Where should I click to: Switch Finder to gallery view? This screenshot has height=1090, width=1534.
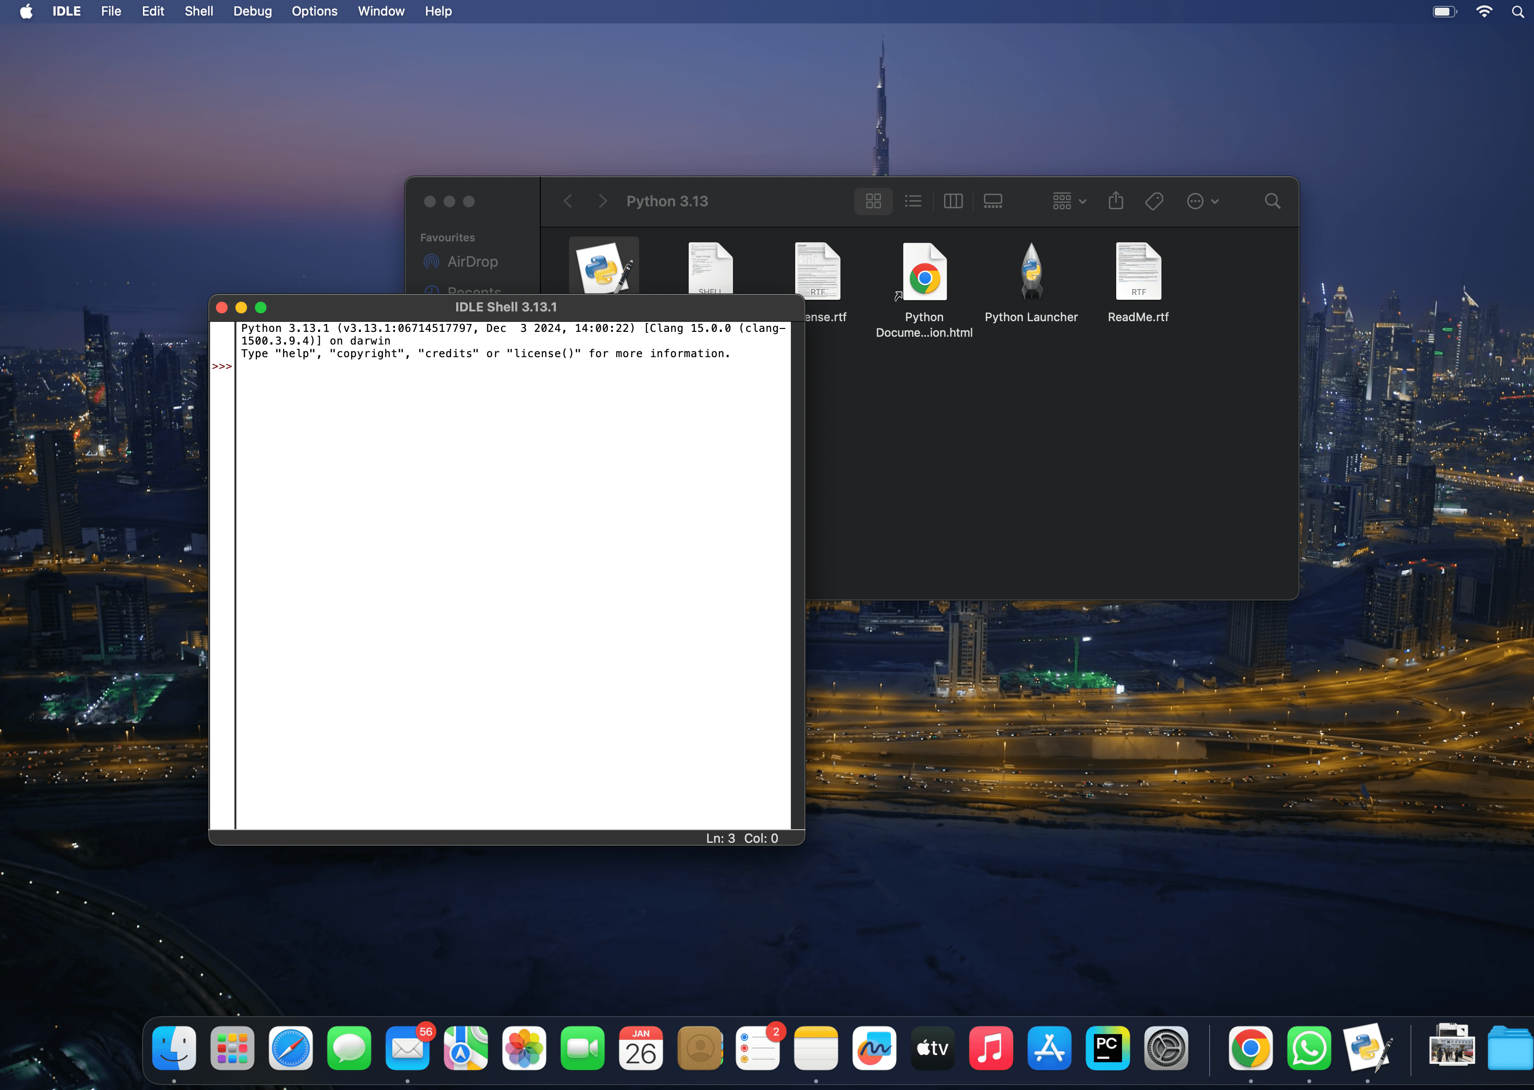click(x=993, y=201)
